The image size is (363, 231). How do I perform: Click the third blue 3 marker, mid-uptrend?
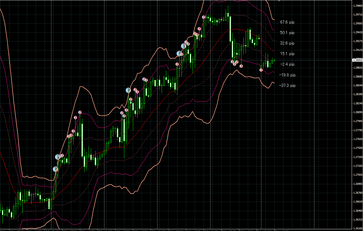point(128,90)
